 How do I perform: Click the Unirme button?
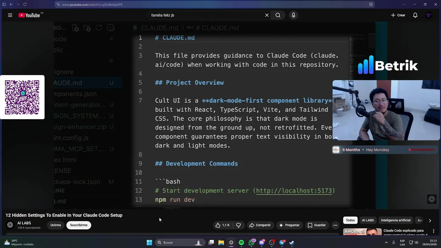(x=55, y=225)
